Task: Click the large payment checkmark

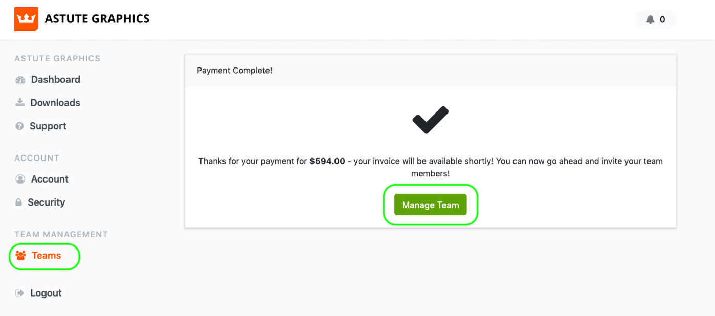Action: click(x=430, y=120)
